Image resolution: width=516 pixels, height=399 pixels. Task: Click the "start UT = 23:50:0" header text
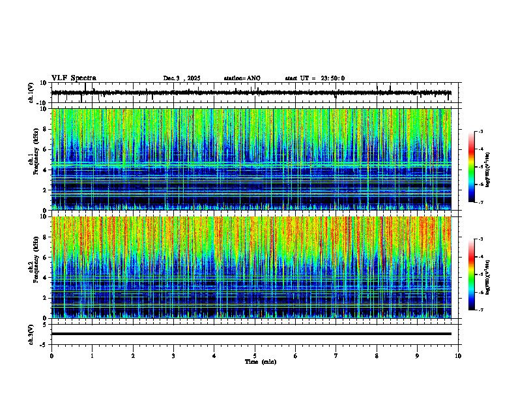click(315, 78)
